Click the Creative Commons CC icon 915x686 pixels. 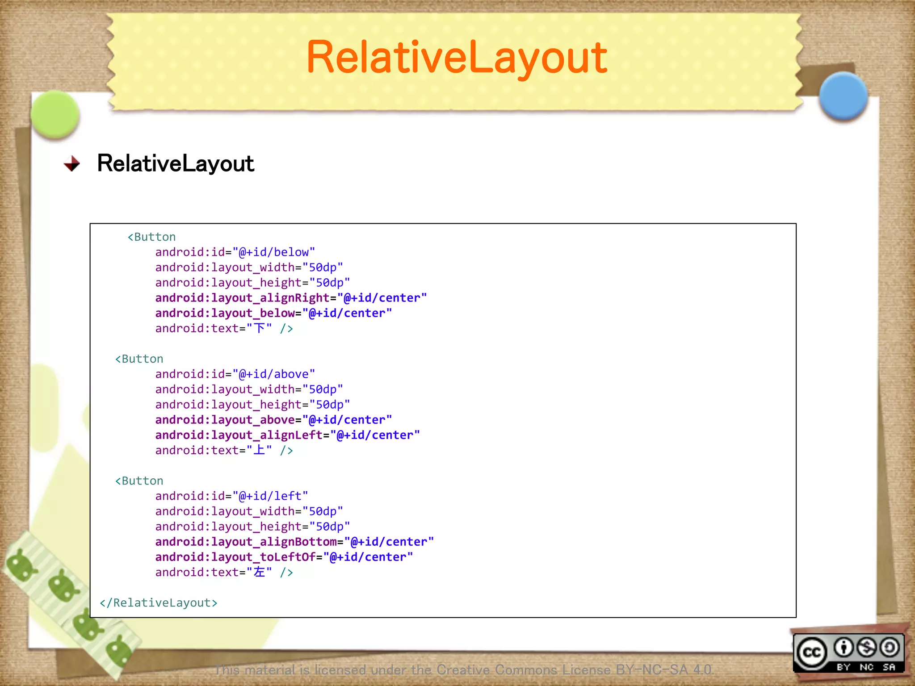(812, 653)
